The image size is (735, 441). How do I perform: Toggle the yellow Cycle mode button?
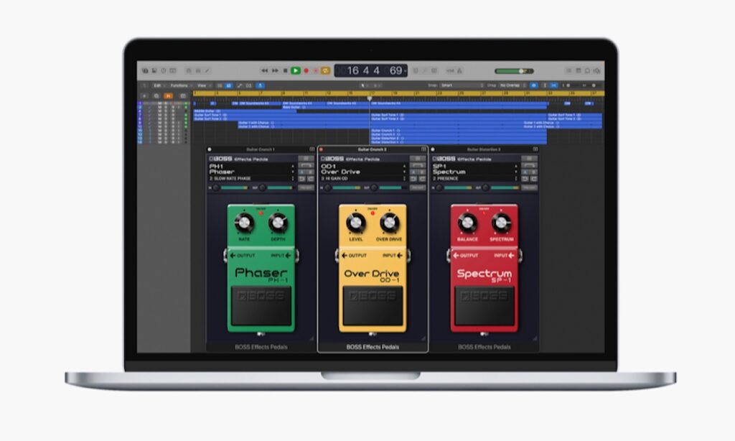click(x=325, y=70)
